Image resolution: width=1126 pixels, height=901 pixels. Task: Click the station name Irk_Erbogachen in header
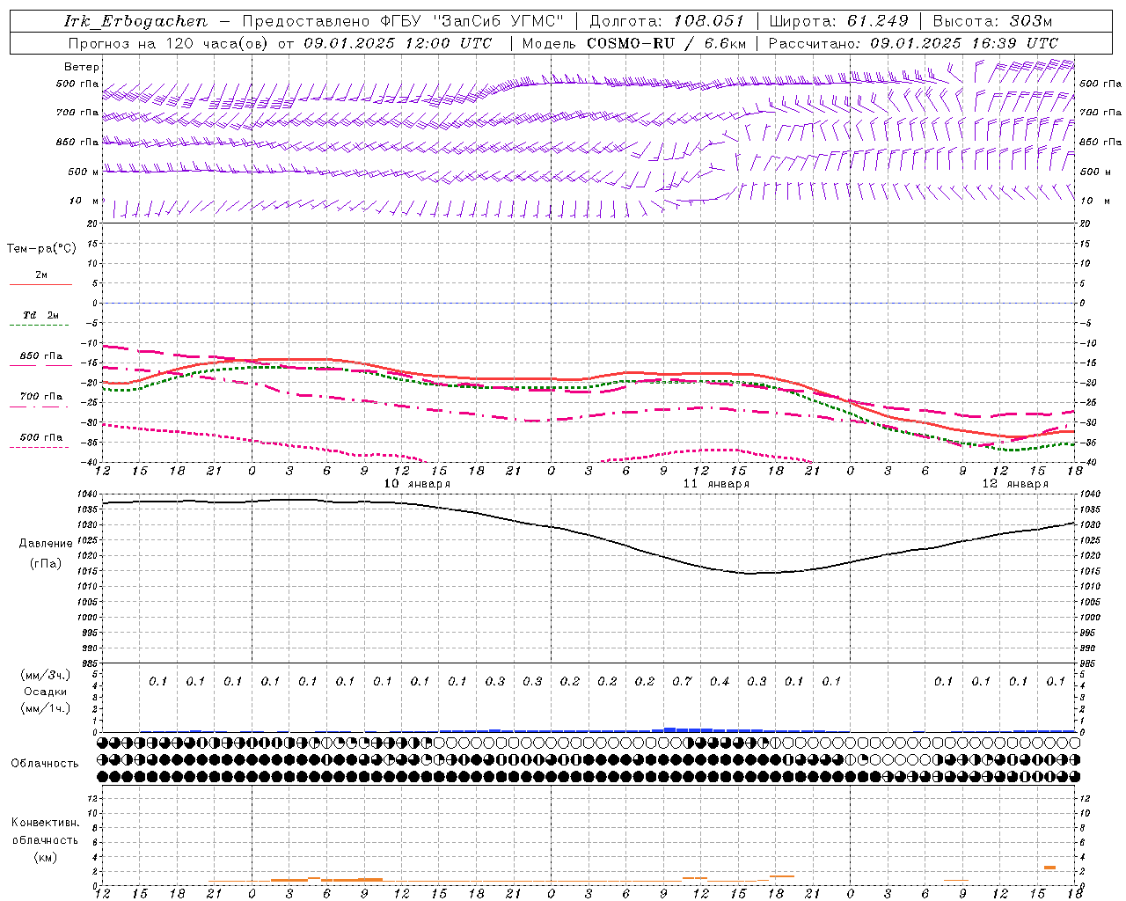pos(135,21)
